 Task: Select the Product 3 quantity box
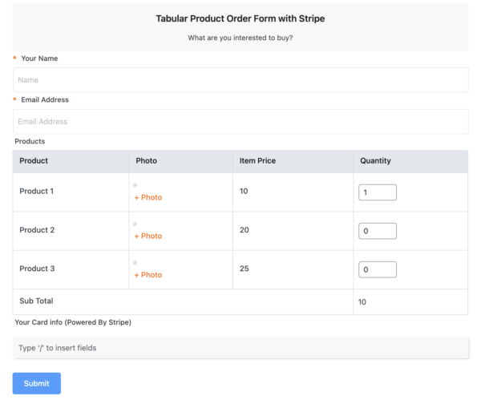point(377,269)
